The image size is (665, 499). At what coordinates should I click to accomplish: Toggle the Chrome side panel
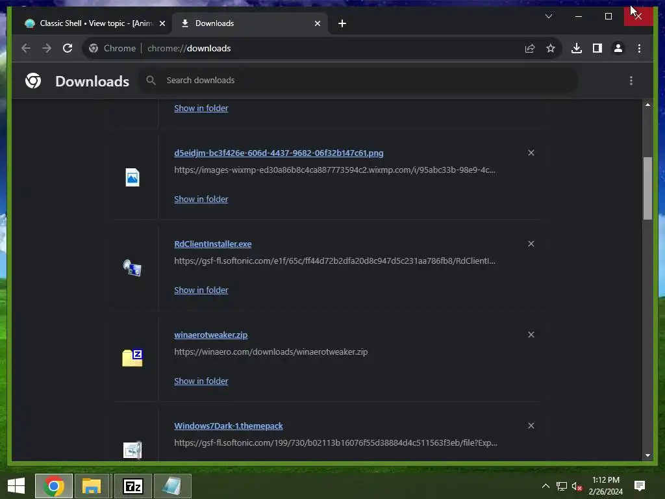597,48
